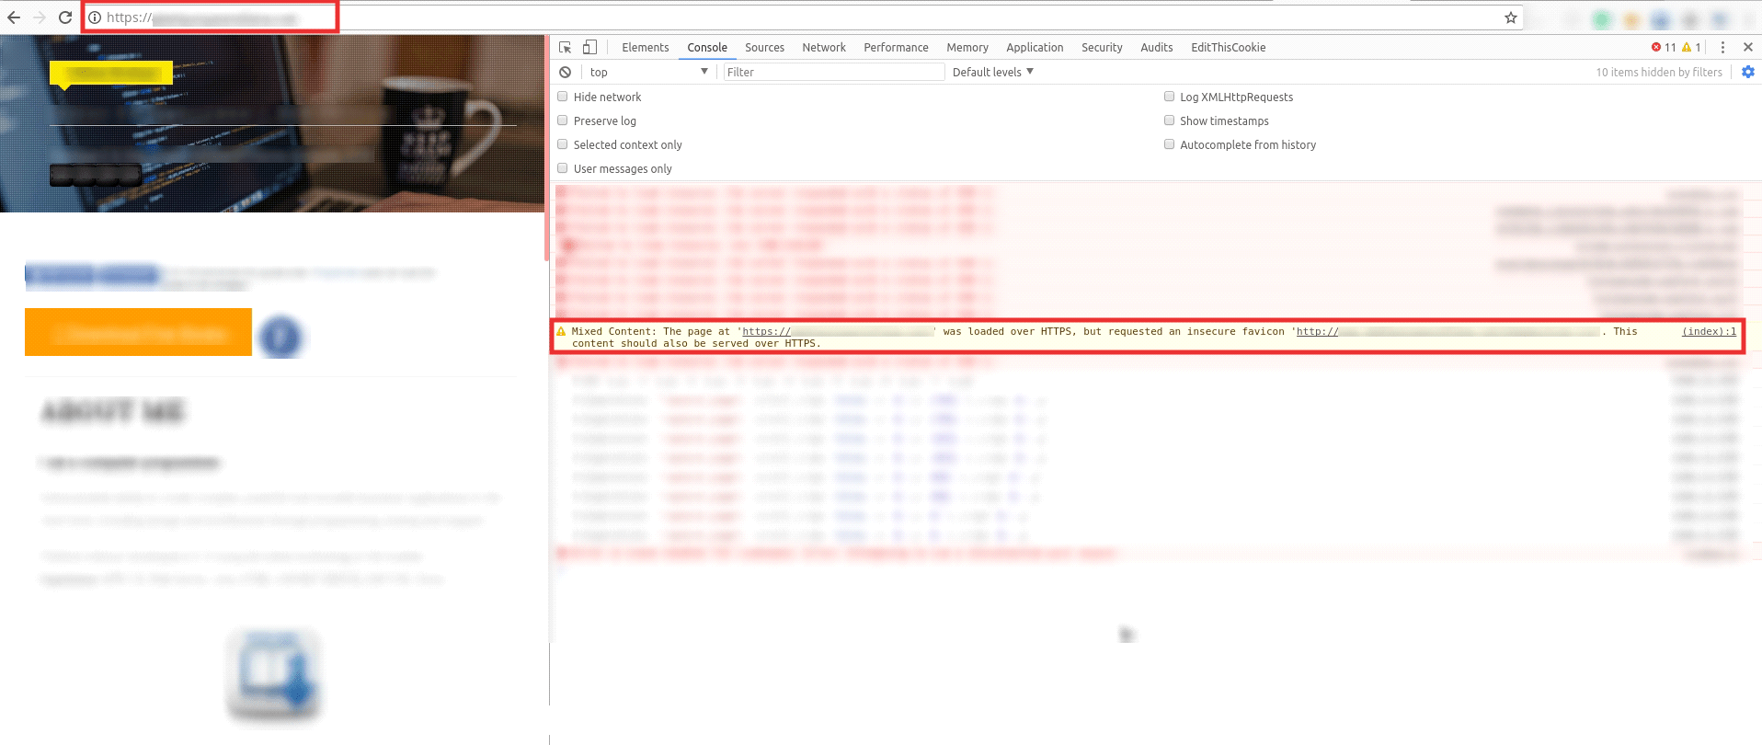The image size is (1762, 745).
Task: Enable the Hide network checkbox
Action: pos(563,97)
